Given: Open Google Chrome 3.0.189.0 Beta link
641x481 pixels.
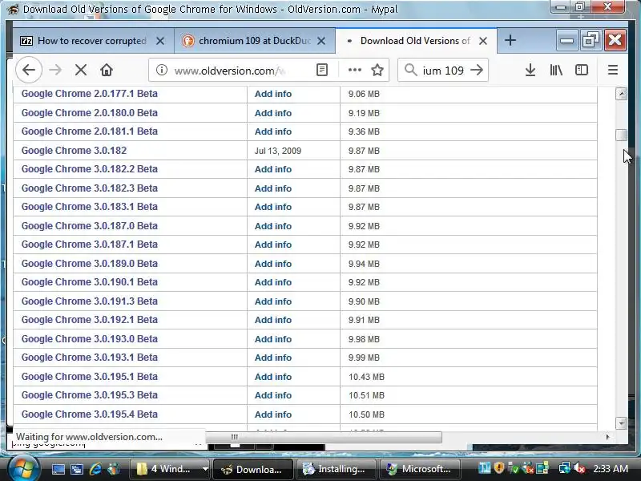Looking at the screenshot, I should click(89, 264).
